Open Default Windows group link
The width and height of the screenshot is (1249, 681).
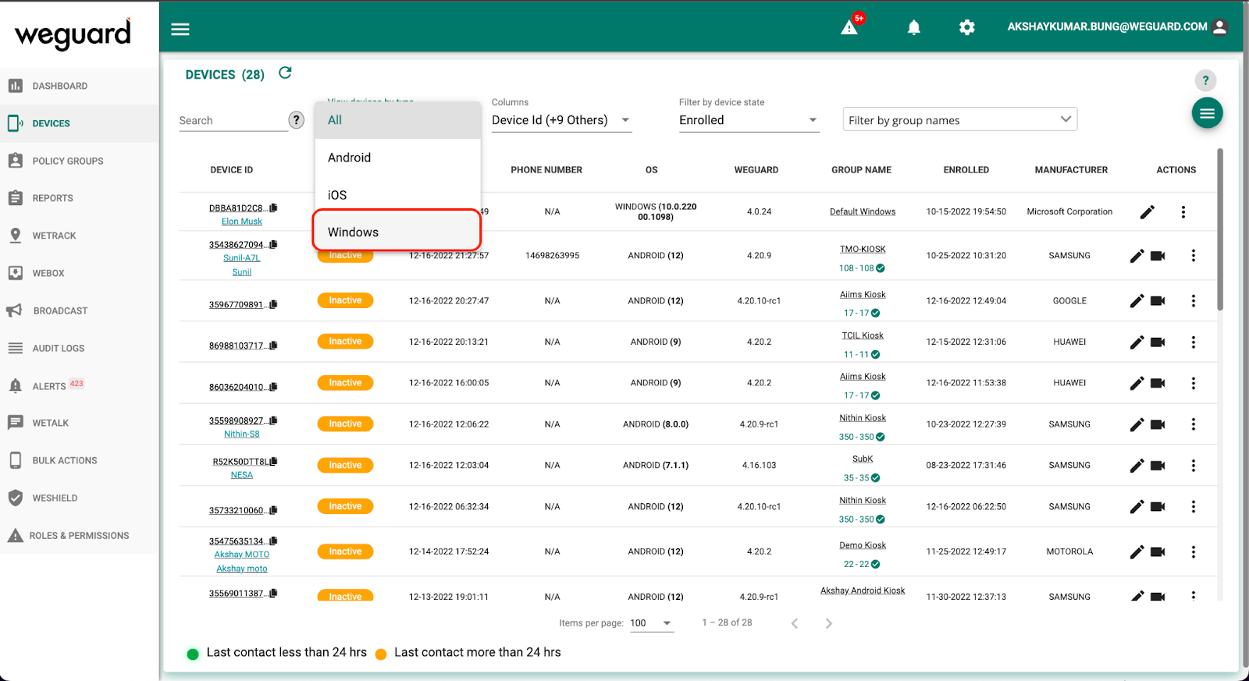[863, 212]
